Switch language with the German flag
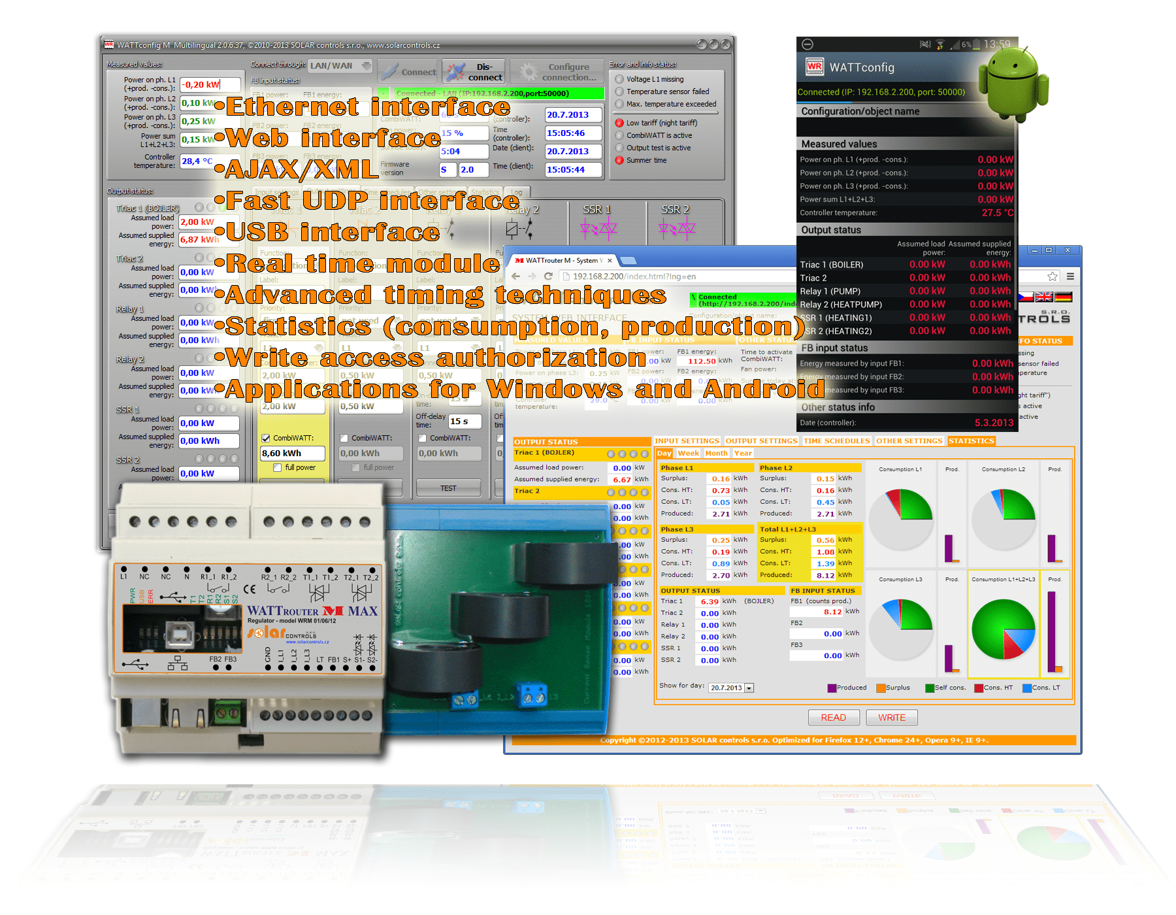 (1064, 297)
